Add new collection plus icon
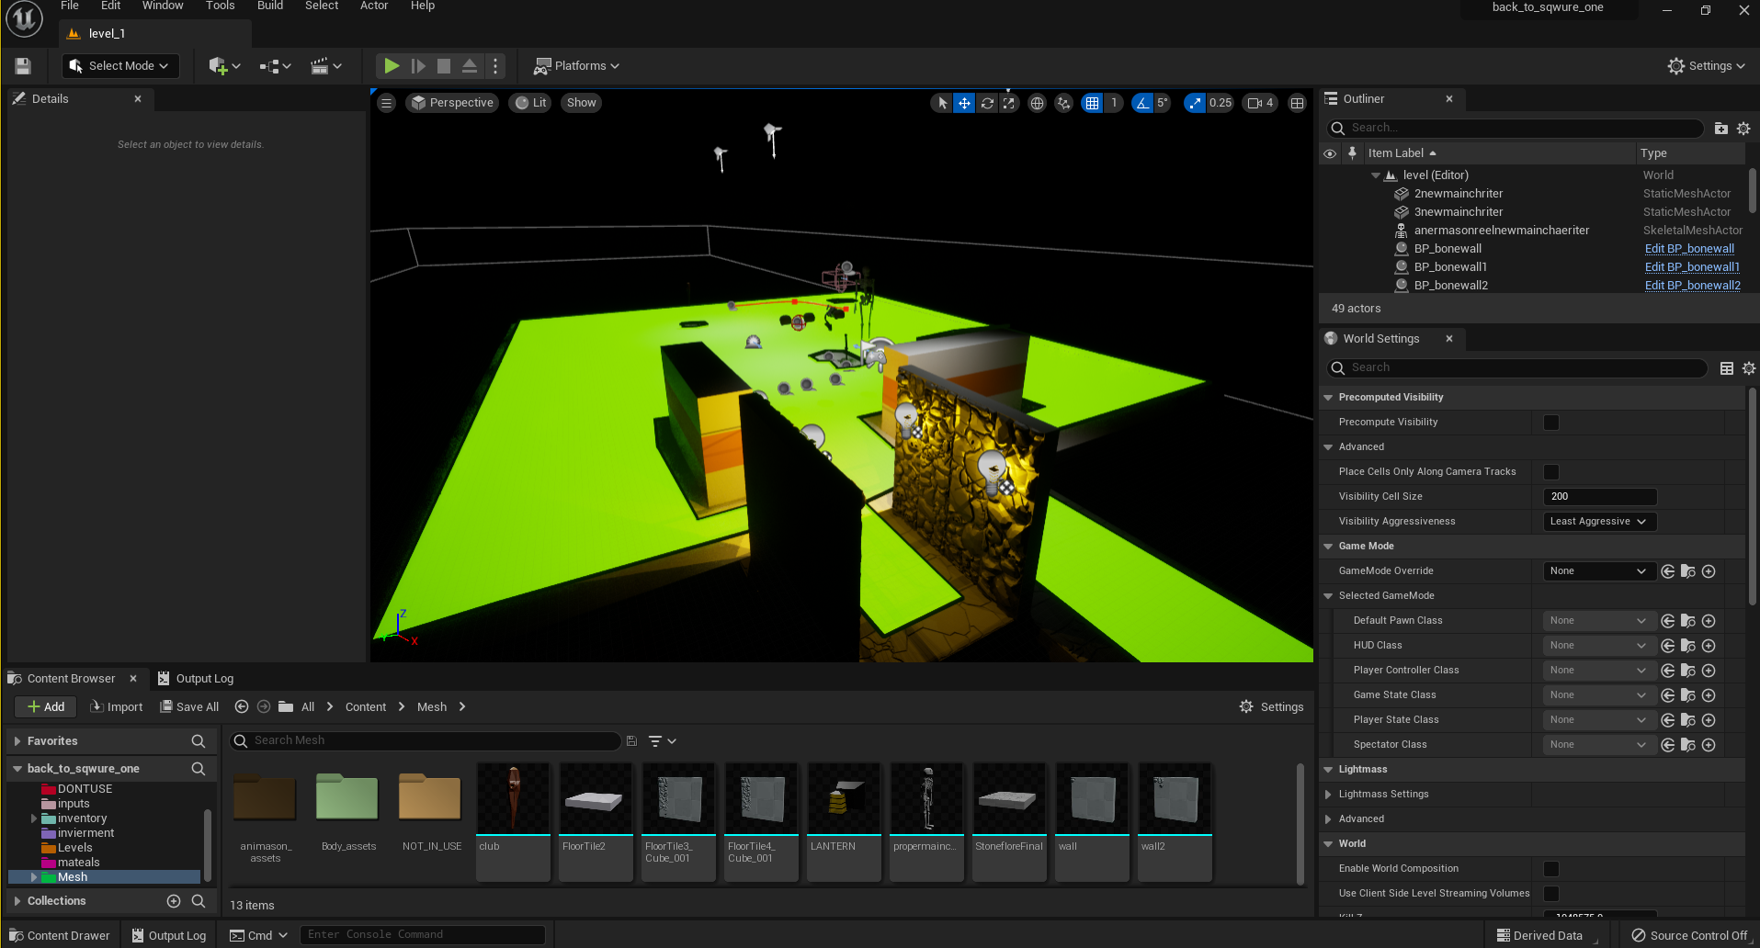Image resolution: width=1760 pixels, height=948 pixels. tap(174, 901)
